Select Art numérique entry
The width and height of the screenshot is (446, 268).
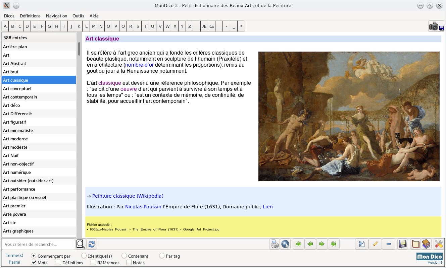[39, 172]
